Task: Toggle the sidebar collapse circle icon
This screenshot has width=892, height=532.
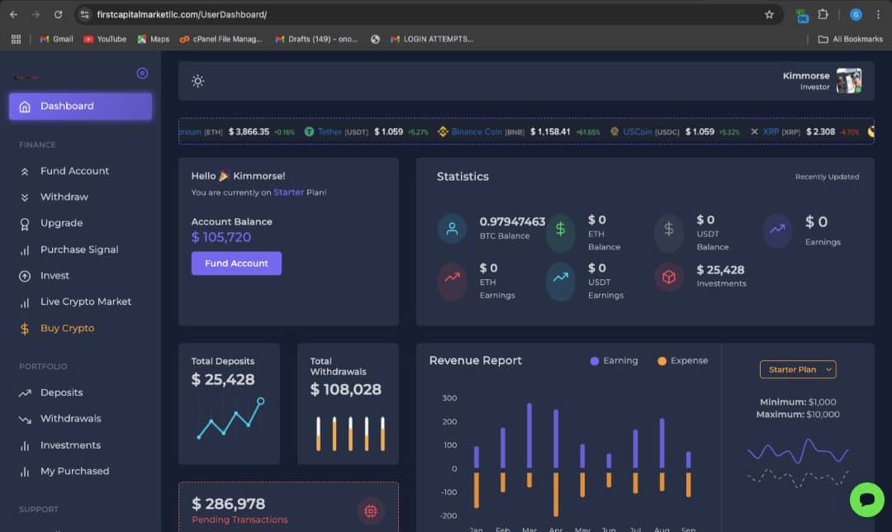Action: coord(142,74)
